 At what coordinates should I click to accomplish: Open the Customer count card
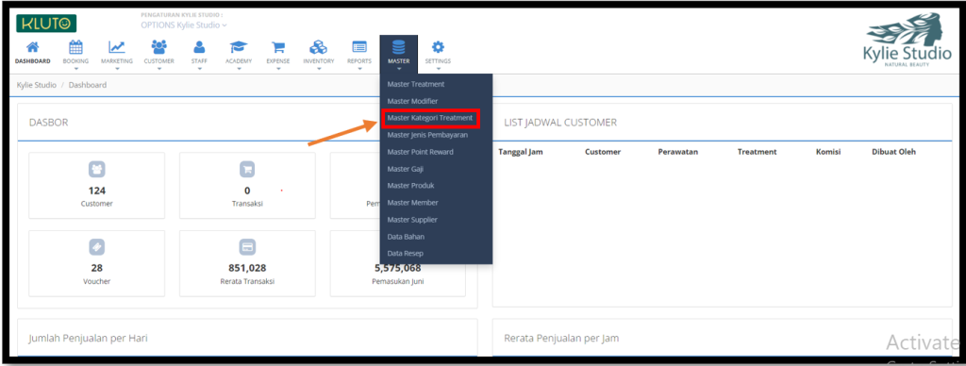click(97, 186)
